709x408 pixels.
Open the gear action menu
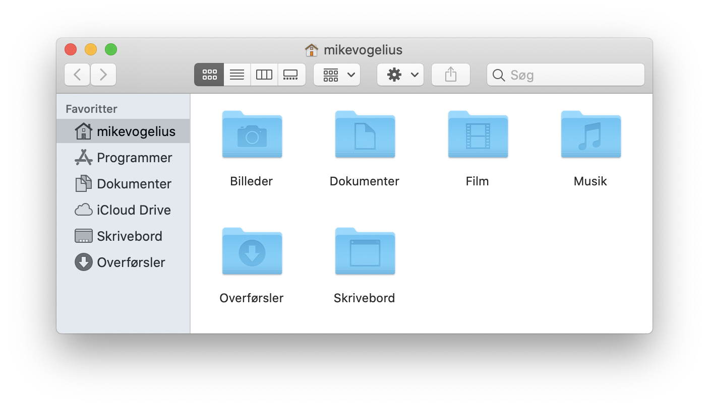coord(400,75)
